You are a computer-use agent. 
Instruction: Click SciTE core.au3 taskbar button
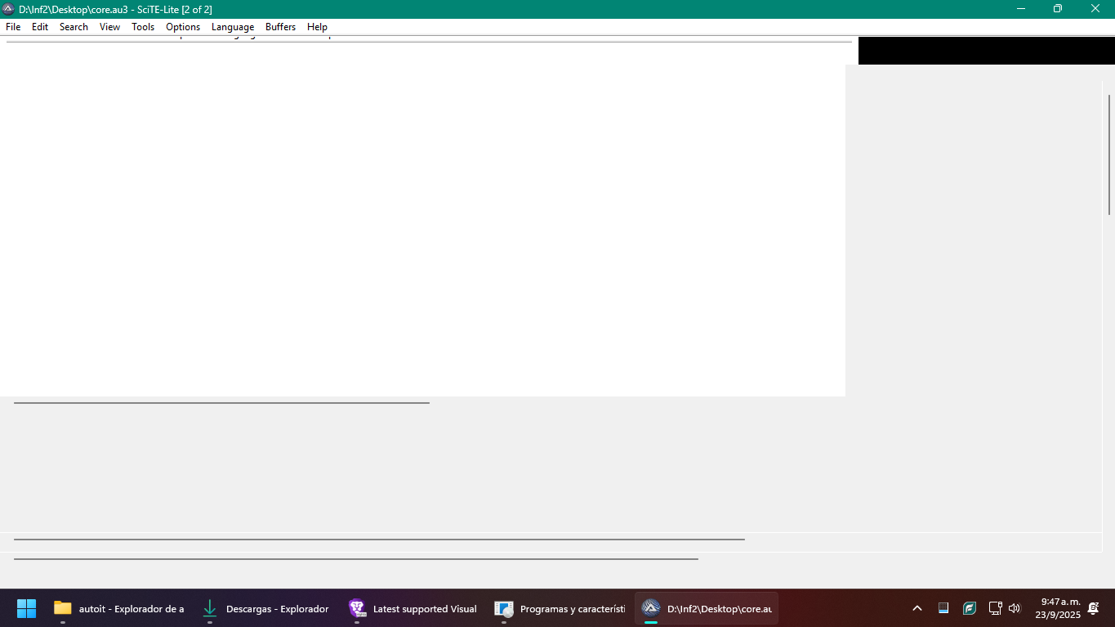click(707, 608)
